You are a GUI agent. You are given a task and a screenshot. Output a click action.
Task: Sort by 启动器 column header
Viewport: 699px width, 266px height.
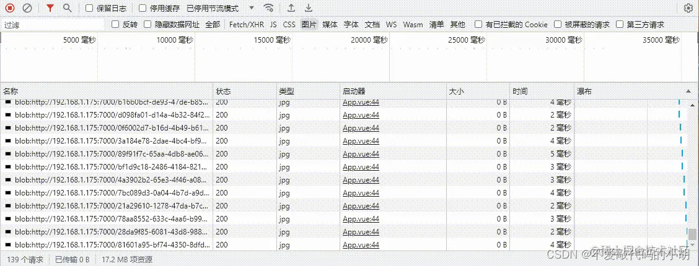click(393, 91)
